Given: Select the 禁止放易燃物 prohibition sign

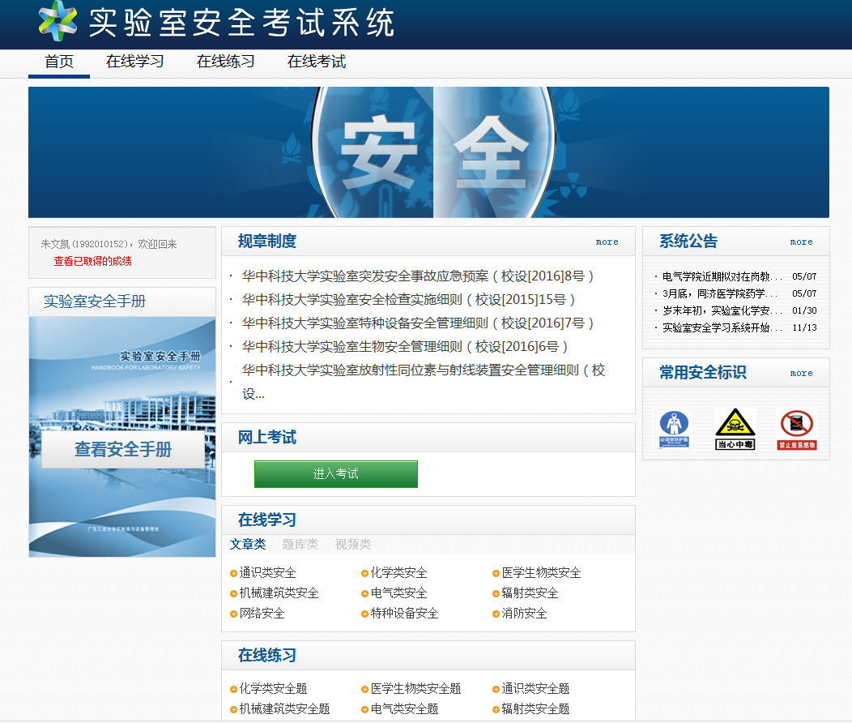Looking at the screenshot, I should point(797,429).
